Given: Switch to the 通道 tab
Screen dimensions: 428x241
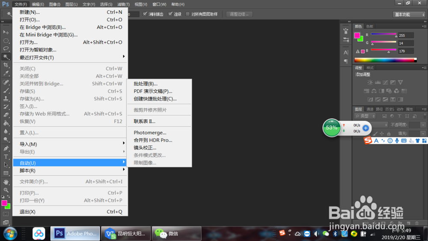Looking at the screenshot, I should pyautogui.click(x=370, y=109).
